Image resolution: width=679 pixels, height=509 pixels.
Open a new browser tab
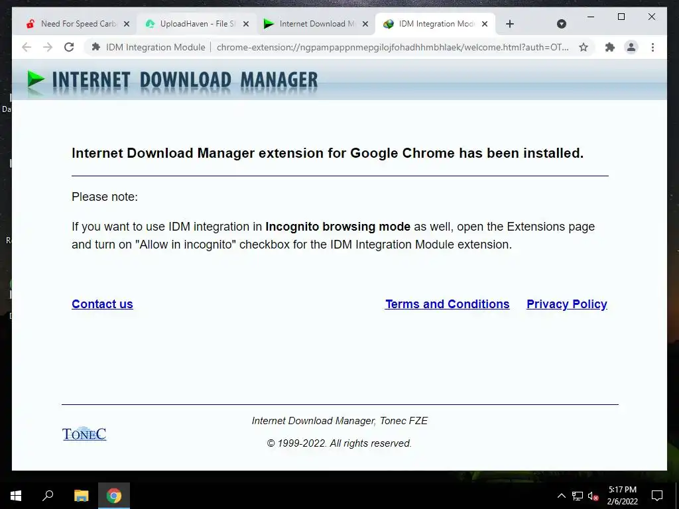(x=510, y=25)
